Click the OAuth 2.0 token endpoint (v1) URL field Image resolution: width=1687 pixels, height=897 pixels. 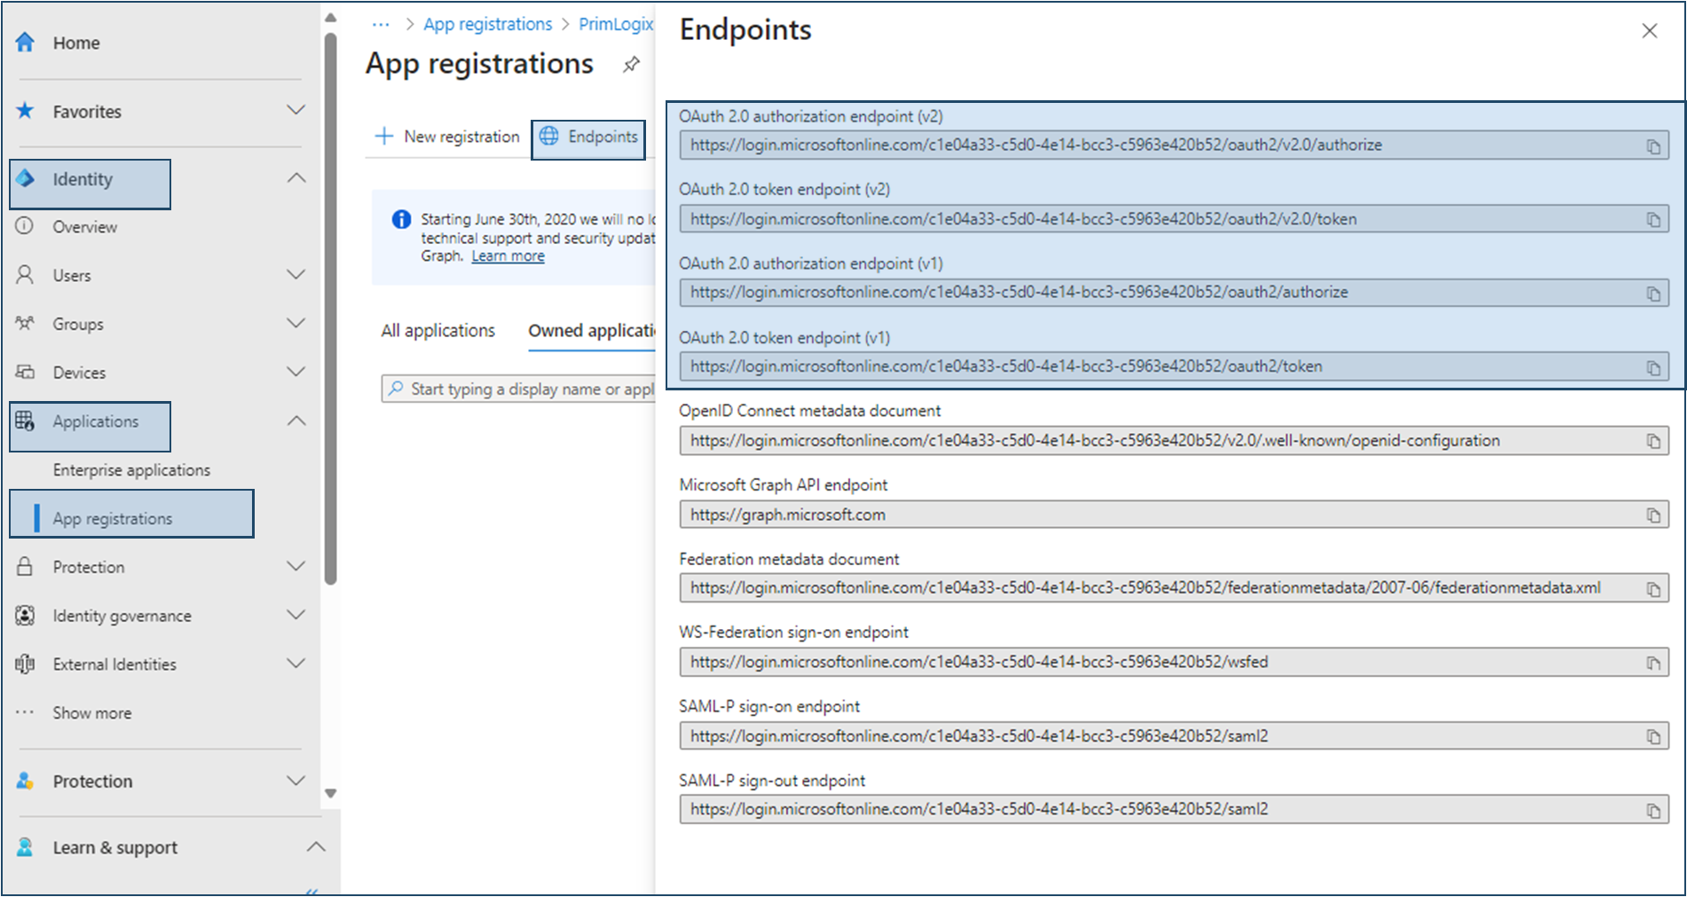1174,366
